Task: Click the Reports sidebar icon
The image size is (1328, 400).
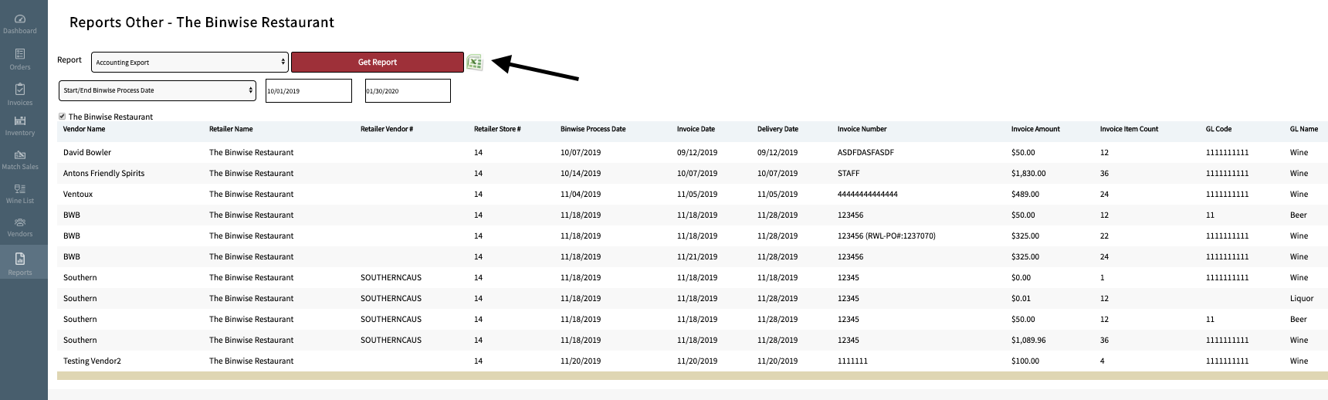Action: click(20, 263)
